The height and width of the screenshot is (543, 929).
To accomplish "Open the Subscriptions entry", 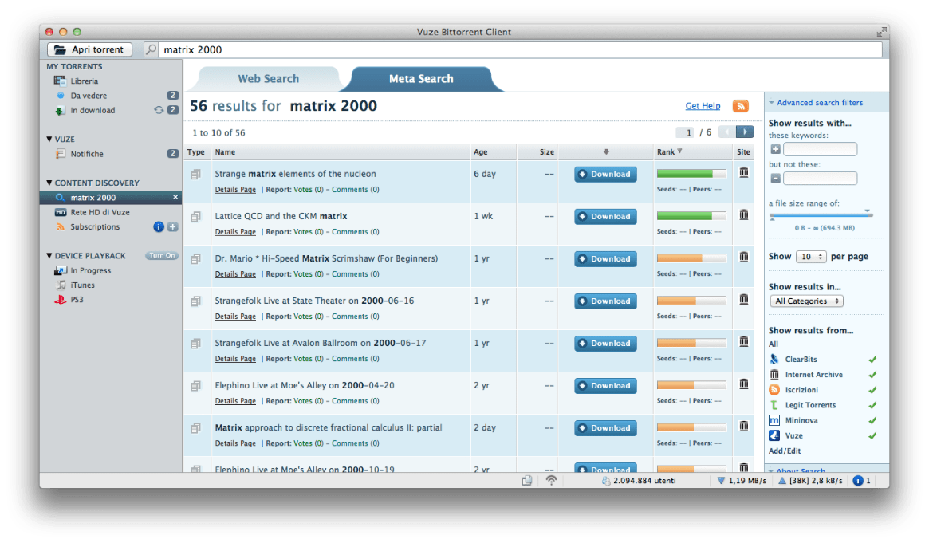I will coord(95,226).
